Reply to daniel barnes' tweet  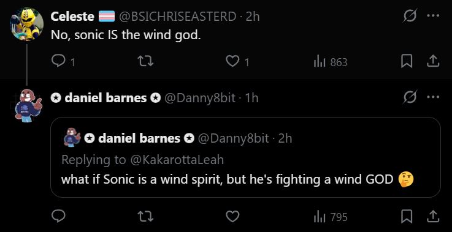pyautogui.click(x=58, y=217)
